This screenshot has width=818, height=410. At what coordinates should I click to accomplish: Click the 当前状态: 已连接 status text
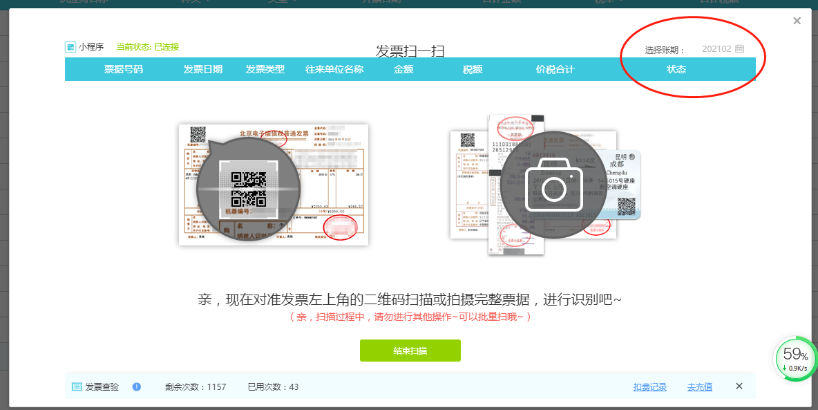click(148, 47)
